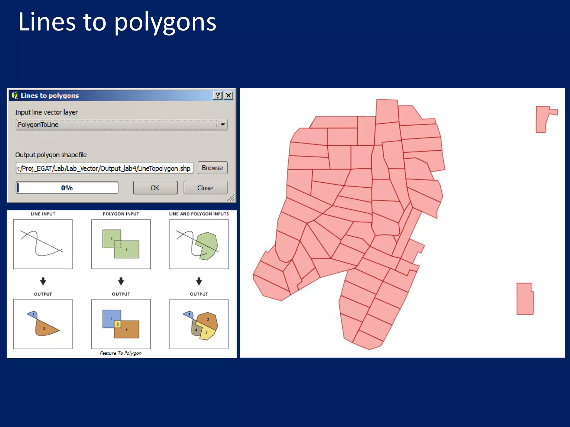Click the 0% progress bar
Screen dimensions: 570x427
pos(67,188)
